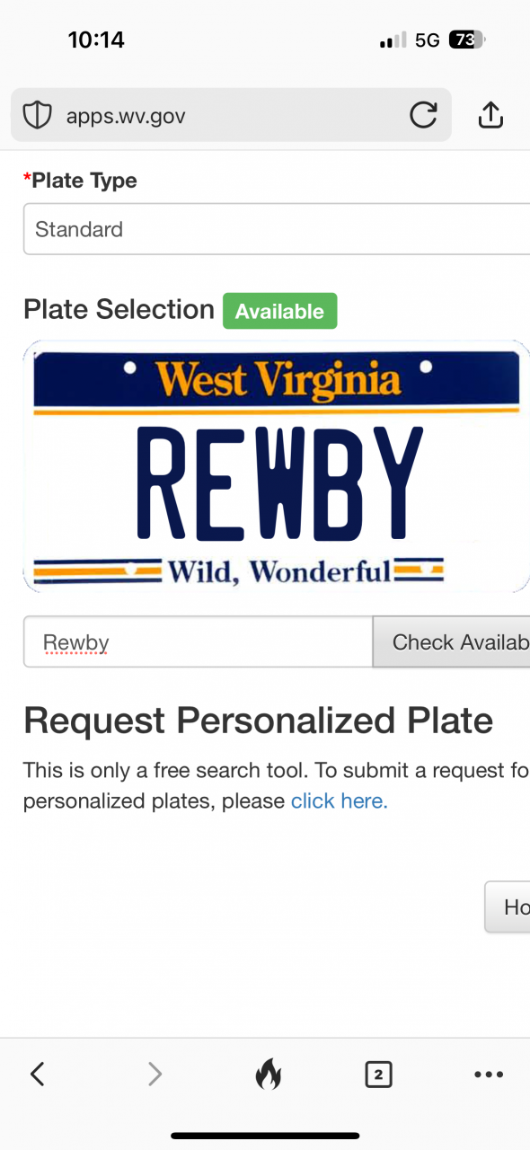Follow the "click here" link
The height and width of the screenshot is (1150, 530).
click(x=340, y=801)
